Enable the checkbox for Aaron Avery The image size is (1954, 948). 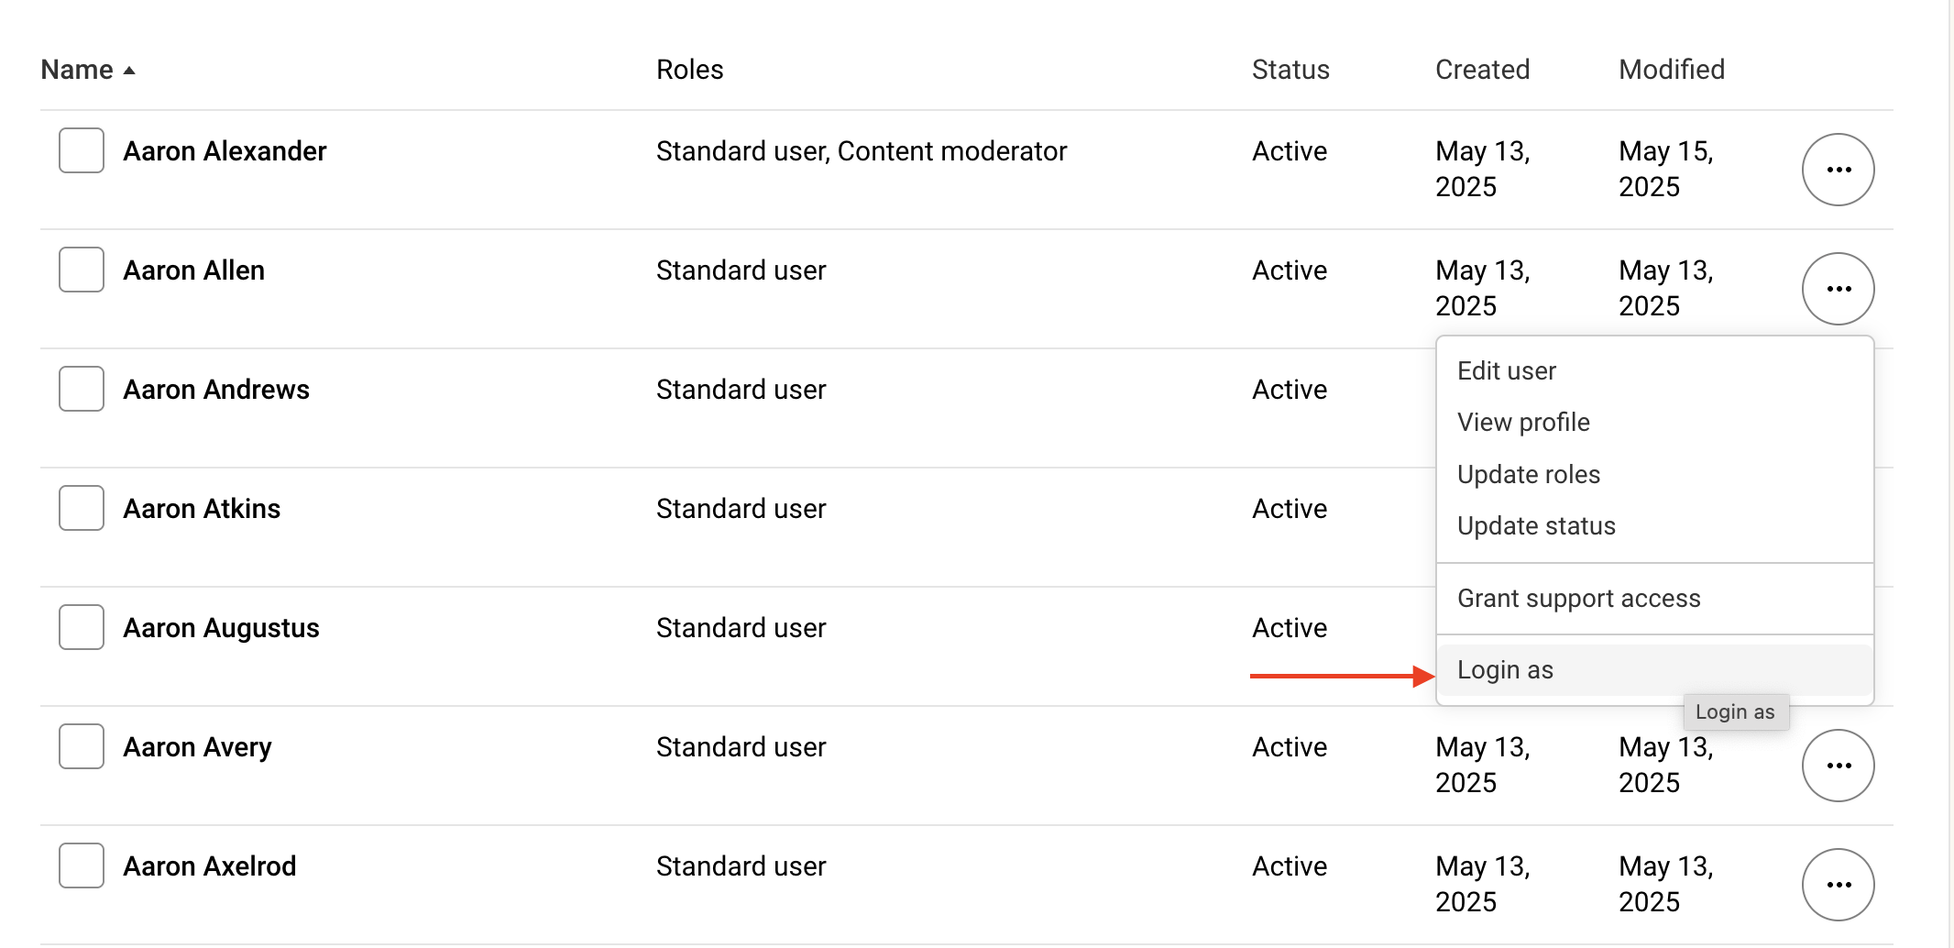(82, 746)
